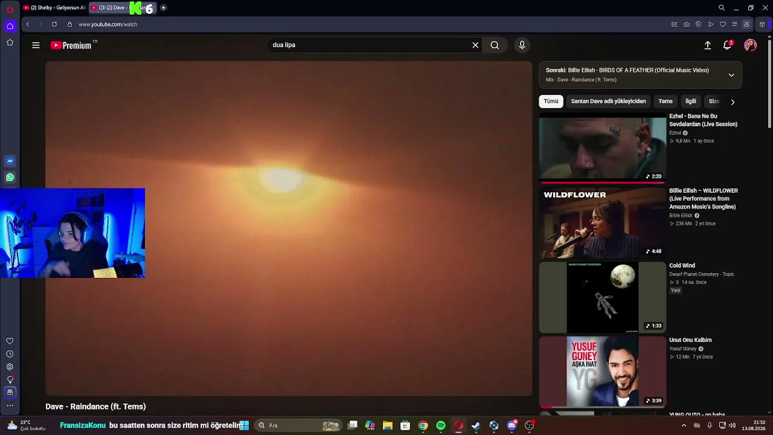Click the taskbar 'Ara' search box
The height and width of the screenshot is (435, 773).
point(299,425)
